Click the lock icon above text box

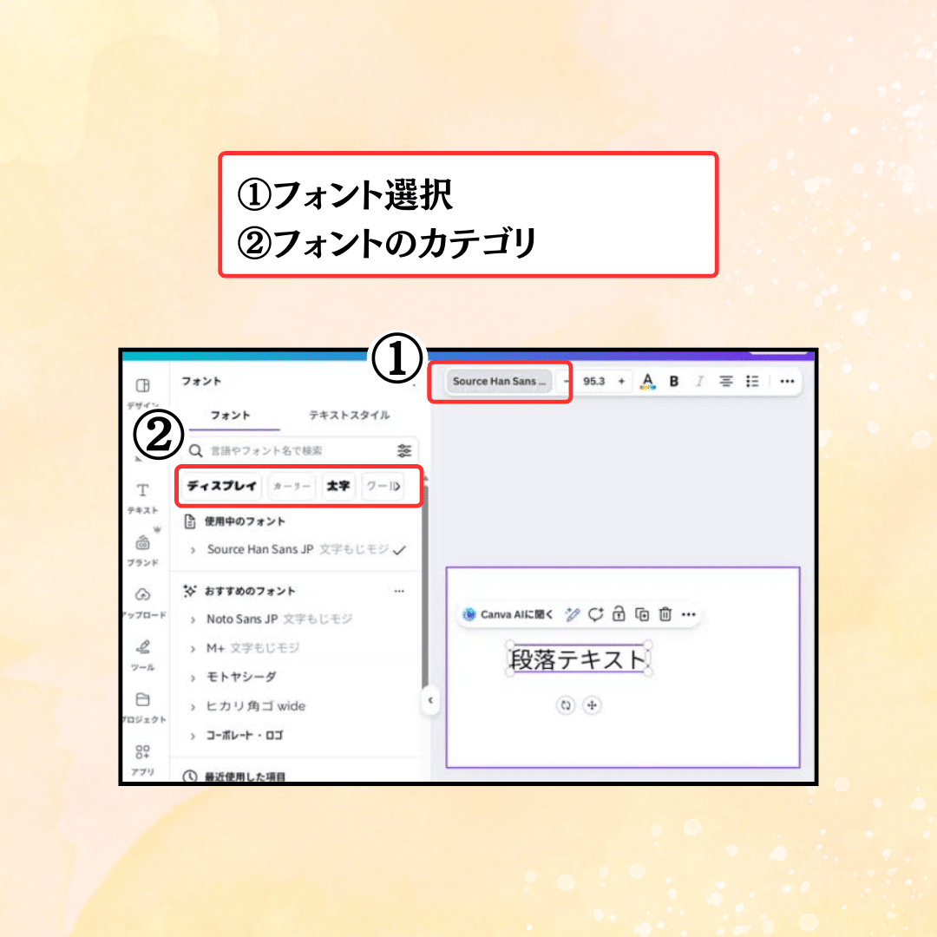click(619, 614)
